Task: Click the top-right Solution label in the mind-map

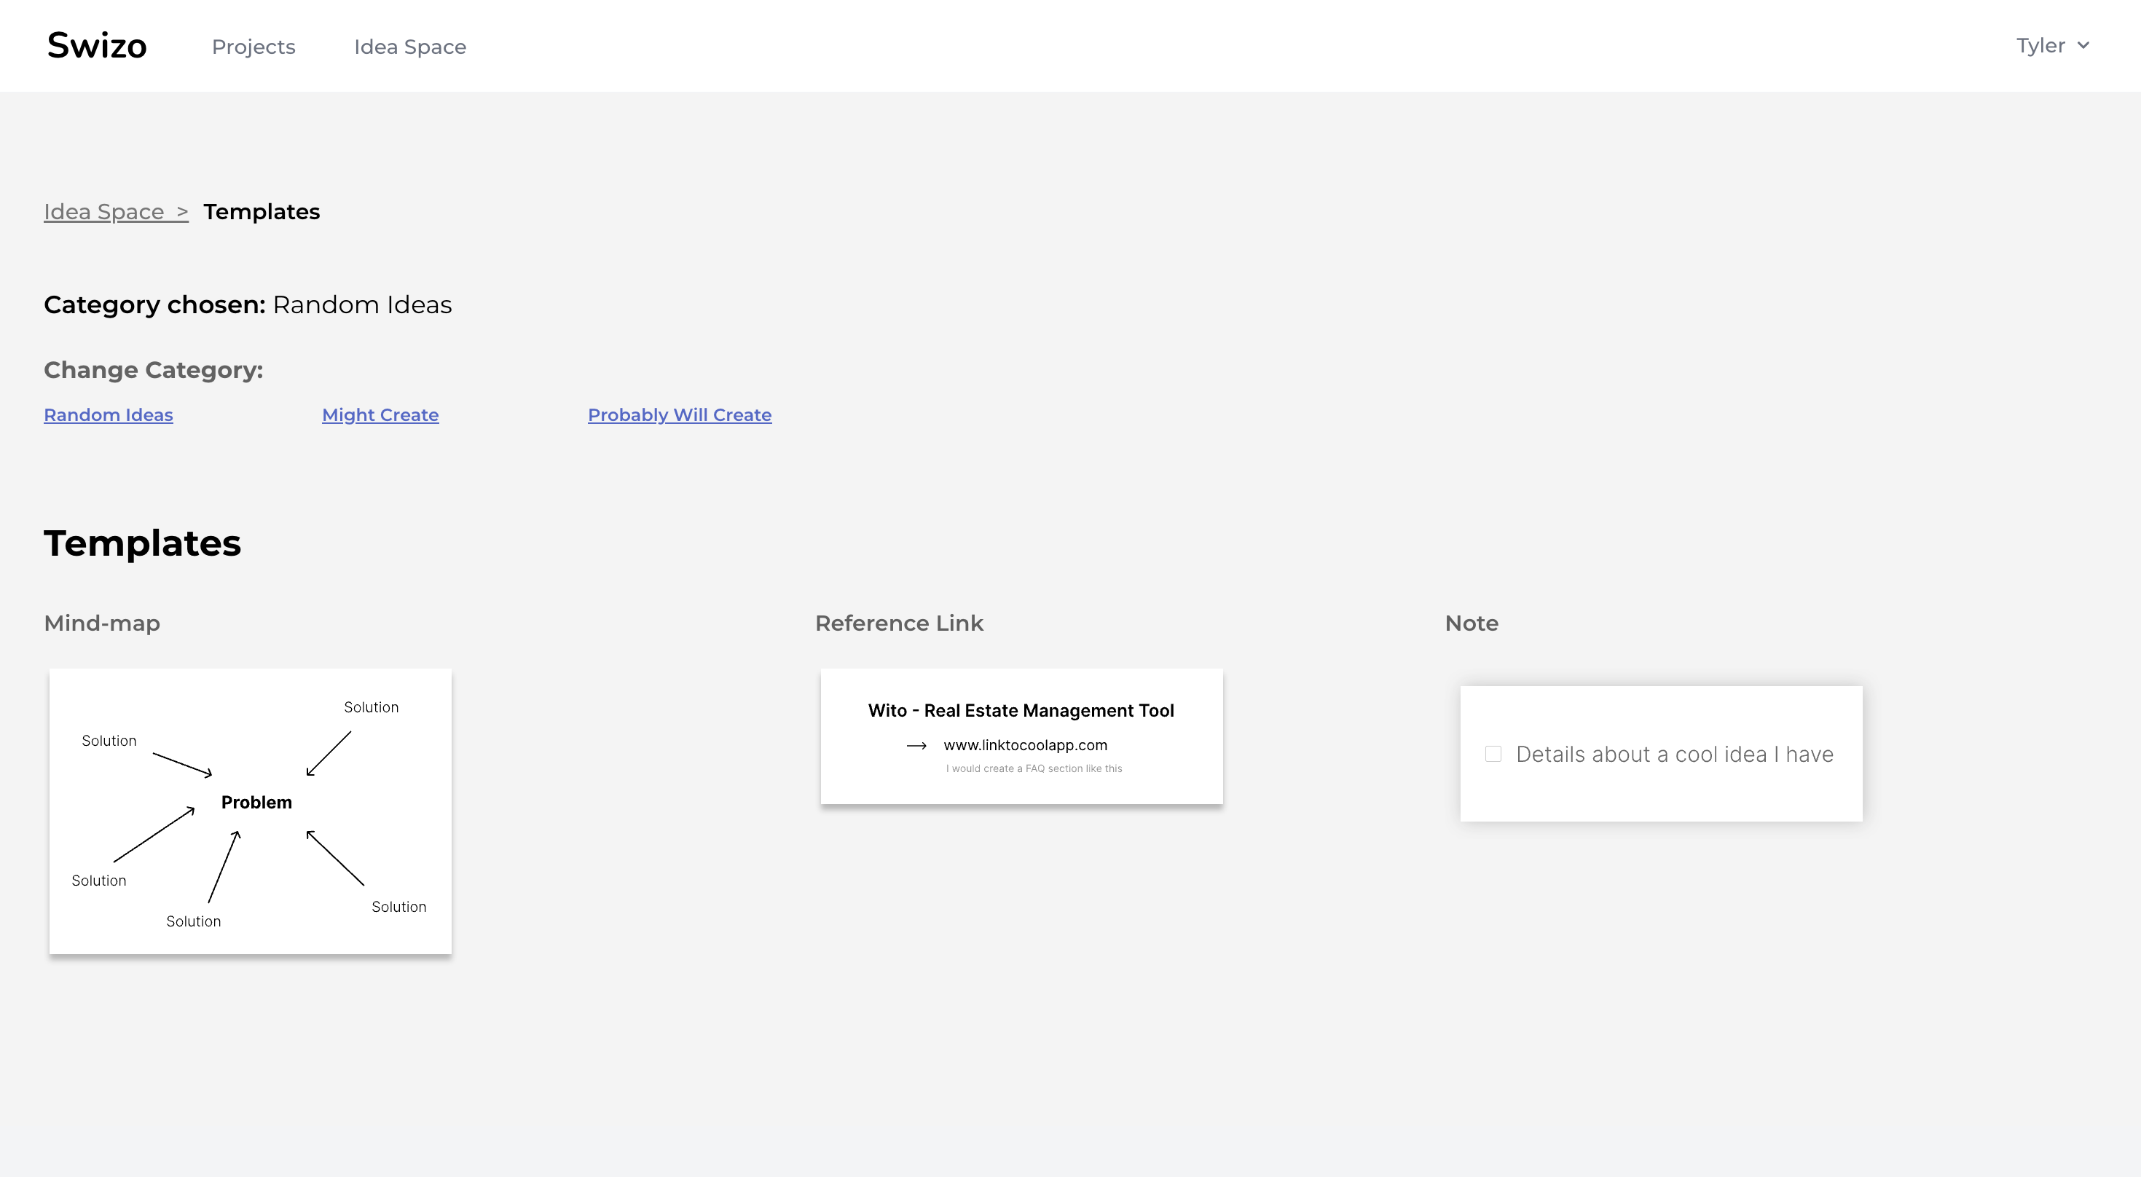Action: 371,707
